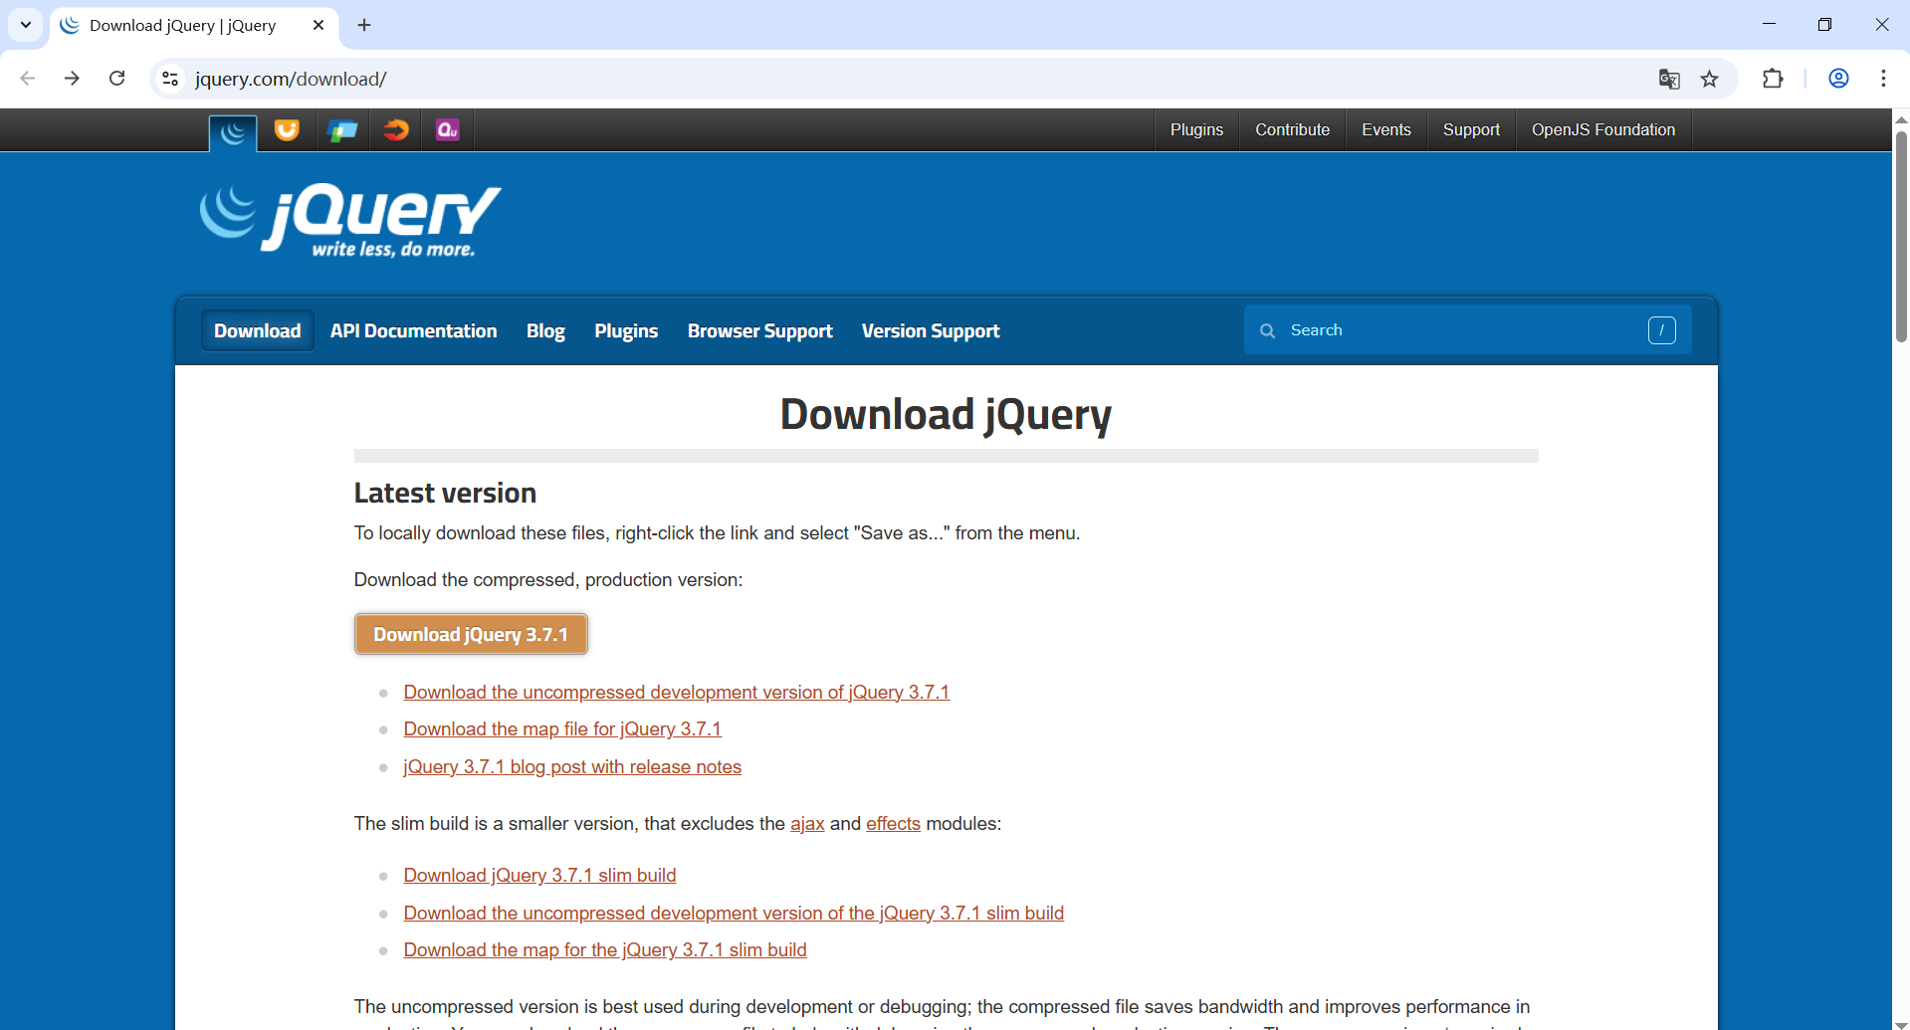Image resolution: width=1910 pixels, height=1030 pixels.
Task: Open the Chrome profile icon
Action: pos(1838,79)
